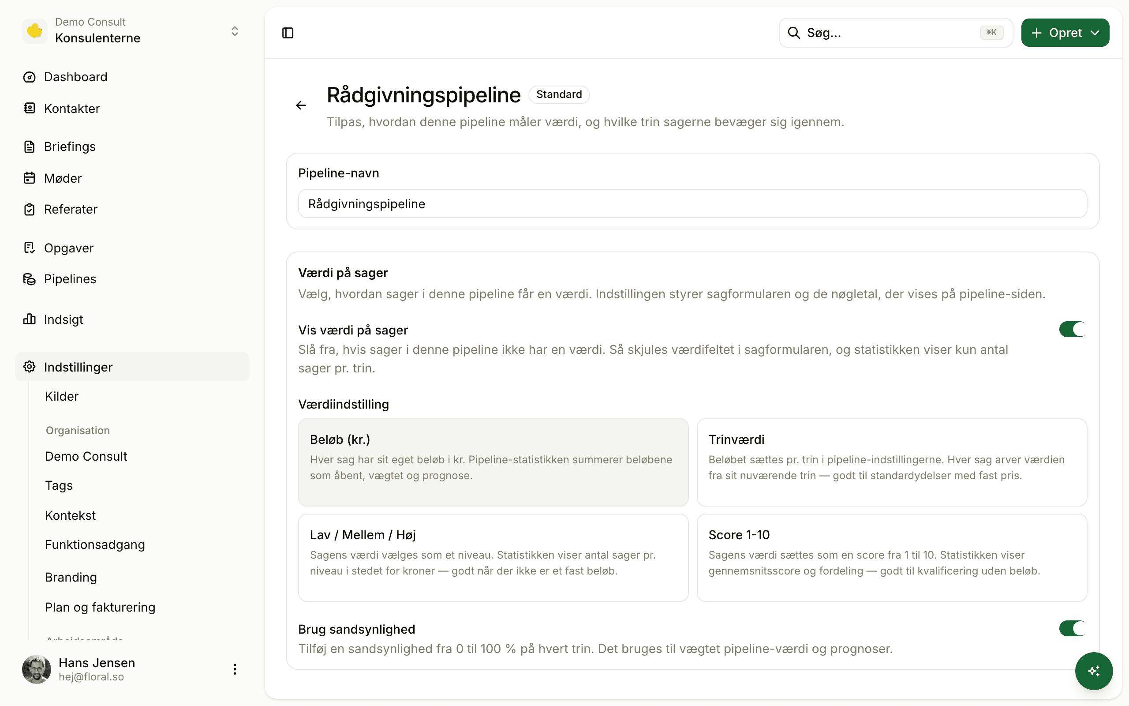The height and width of the screenshot is (706, 1129).
Task: Click the hej@floral.so email text
Action: click(x=91, y=677)
